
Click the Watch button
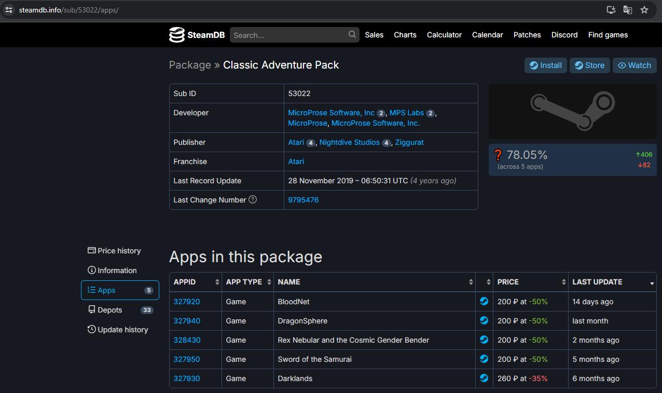point(635,65)
